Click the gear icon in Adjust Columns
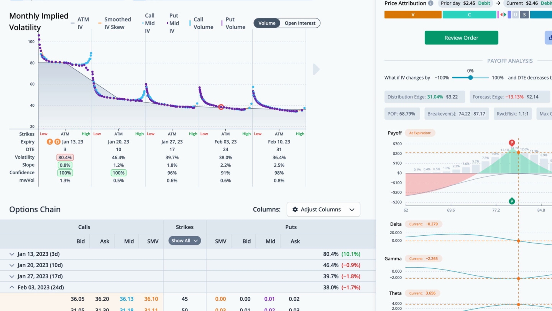 [295, 210]
